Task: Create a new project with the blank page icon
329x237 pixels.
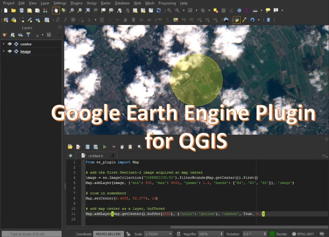Action: point(6,10)
